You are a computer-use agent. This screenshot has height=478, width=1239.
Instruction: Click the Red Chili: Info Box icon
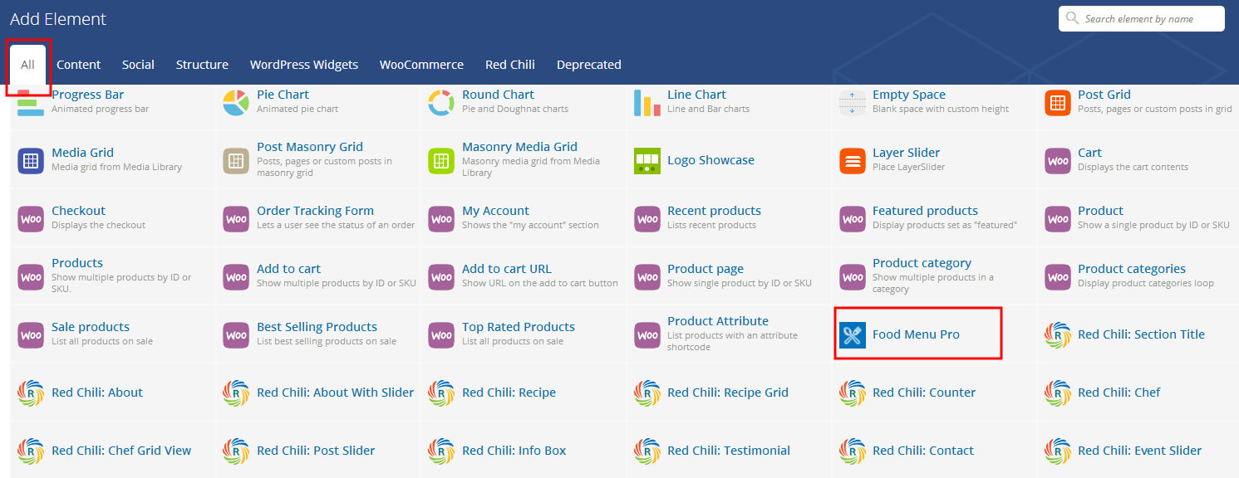tap(441, 451)
